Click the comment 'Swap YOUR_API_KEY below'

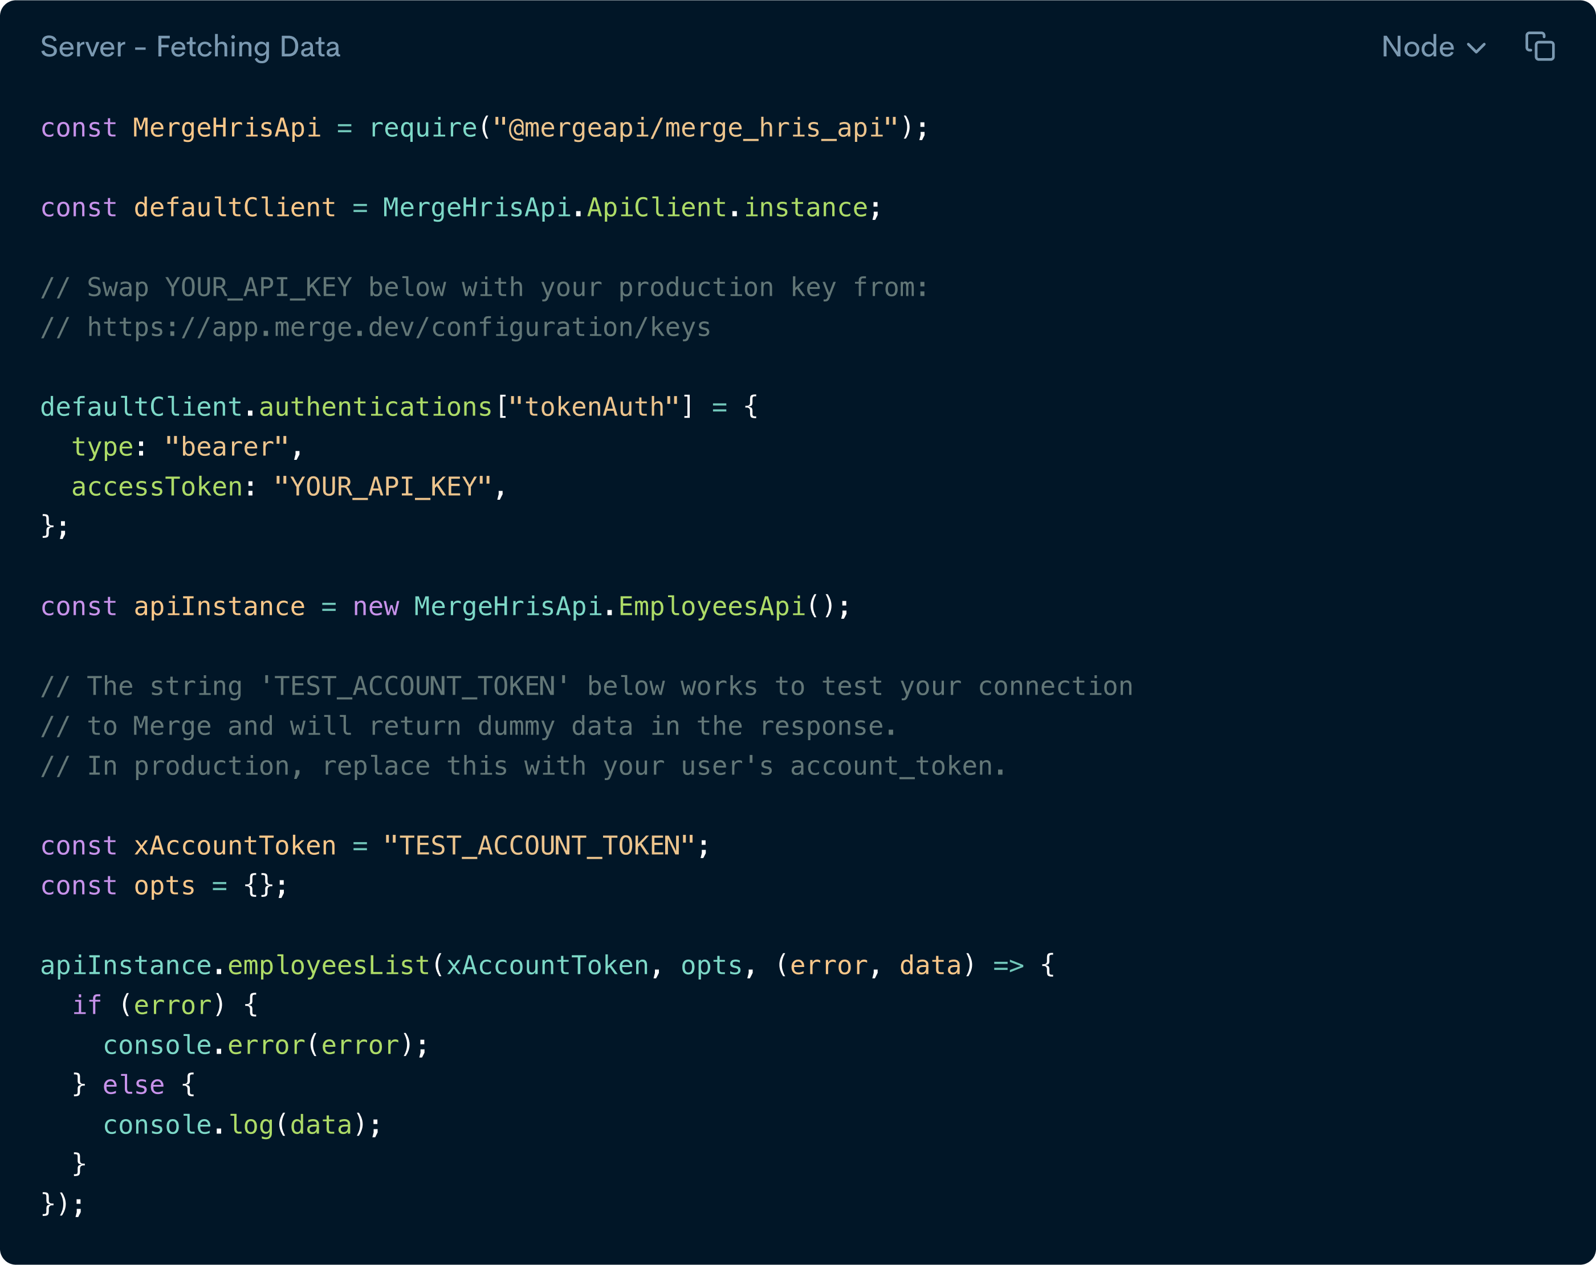[484, 287]
